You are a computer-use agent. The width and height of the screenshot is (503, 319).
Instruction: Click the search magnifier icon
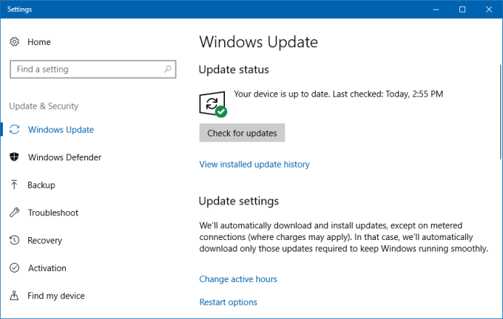(167, 69)
